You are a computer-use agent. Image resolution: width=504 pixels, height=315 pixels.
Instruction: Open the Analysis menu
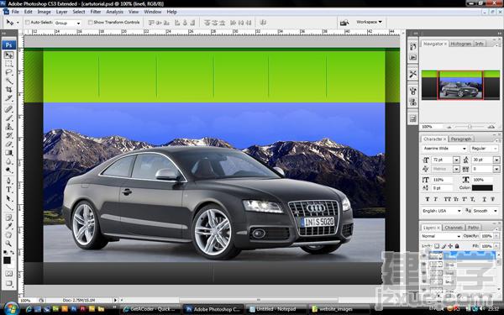click(115, 12)
